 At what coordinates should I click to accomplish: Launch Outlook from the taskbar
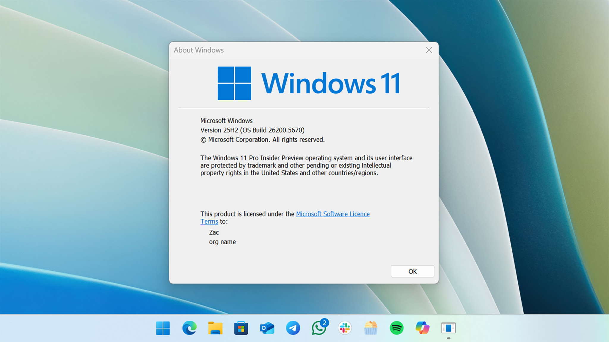267,328
